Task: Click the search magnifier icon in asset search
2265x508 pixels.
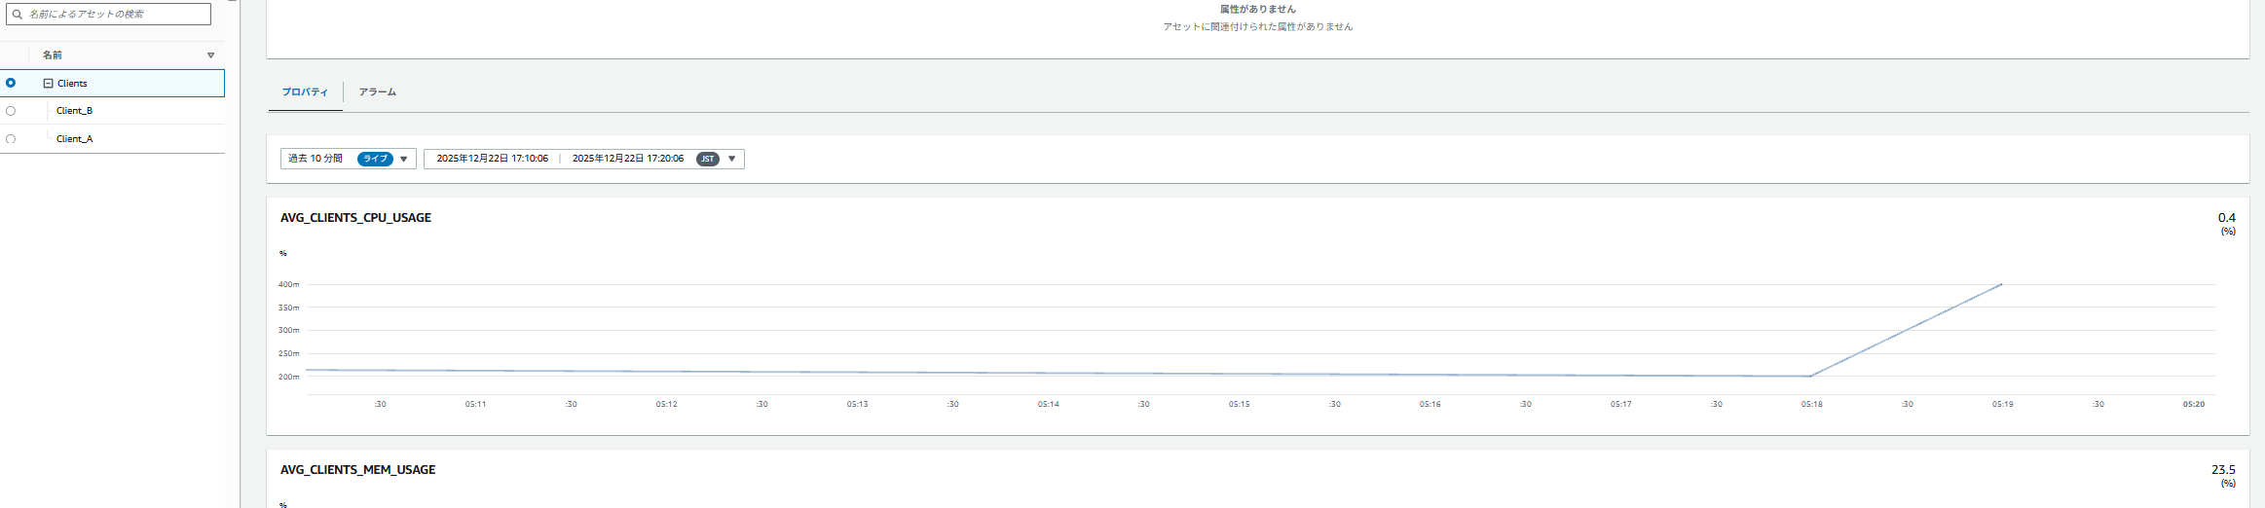Action: 17,15
